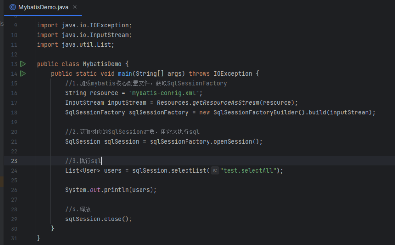The image size is (395, 245).
Task: Click the comment about loading mybatis config
Action: 146,83
